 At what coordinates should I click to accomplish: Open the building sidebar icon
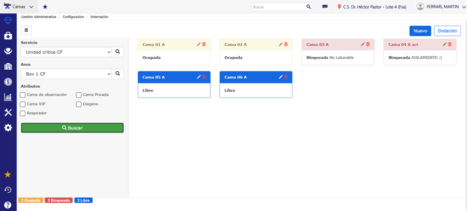pos(8,67)
